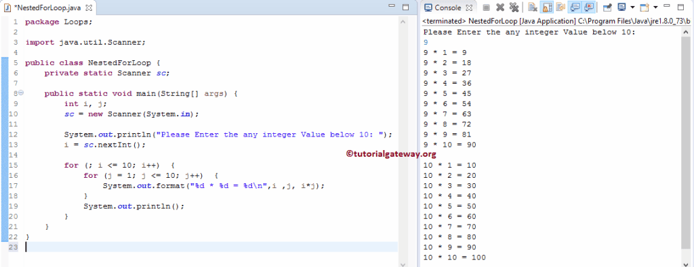Collapse the main method fold marker
This screenshot has width=694, height=267.
[x=21, y=93]
